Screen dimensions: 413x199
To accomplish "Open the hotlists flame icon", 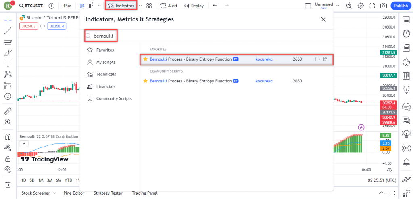I will tap(406, 62).
